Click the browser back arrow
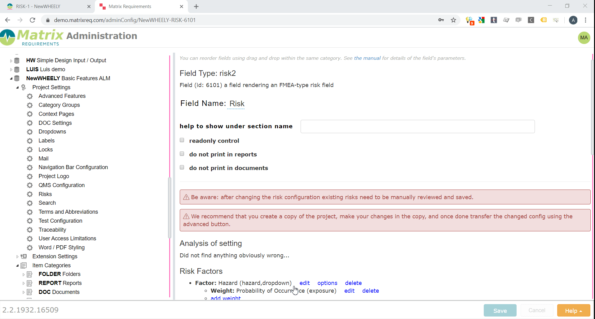Image resolution: width=595 pixels, height=319 pixels. [8, 20]
